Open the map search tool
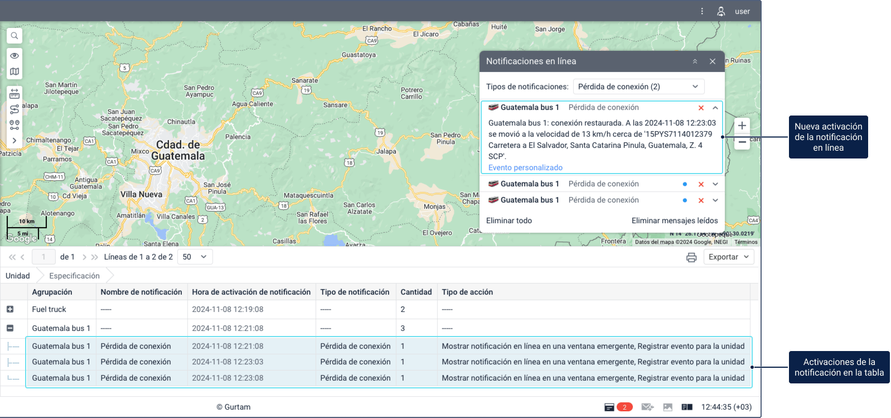Image resolution: width=891 pixels, height=418 pixels. 14,36
